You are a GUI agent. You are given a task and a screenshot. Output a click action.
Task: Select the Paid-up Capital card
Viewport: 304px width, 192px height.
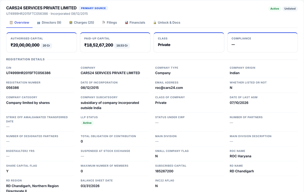(x=115, y=42)
